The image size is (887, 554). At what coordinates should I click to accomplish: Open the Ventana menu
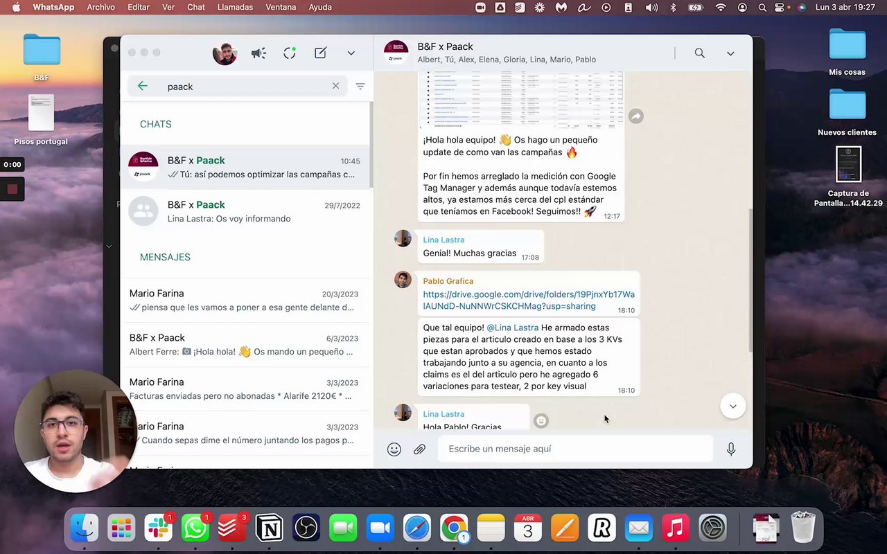(281, 7)
